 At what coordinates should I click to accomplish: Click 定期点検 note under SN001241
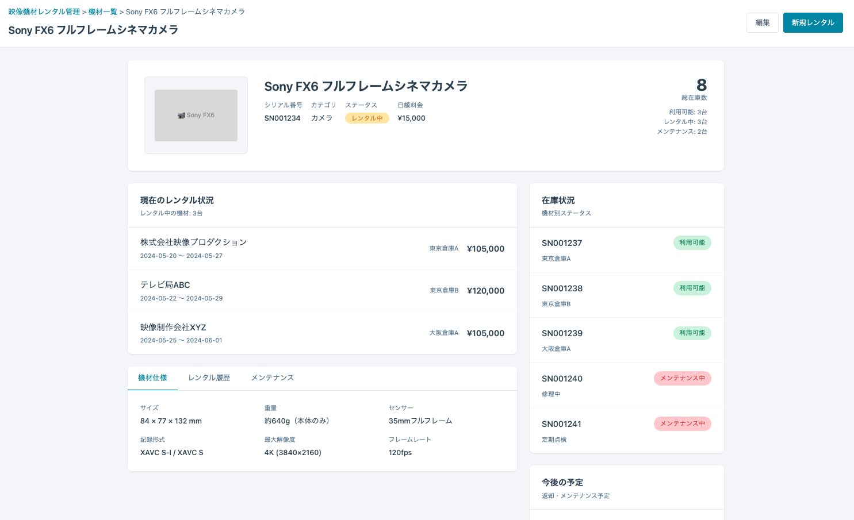[x=554, y=440]
